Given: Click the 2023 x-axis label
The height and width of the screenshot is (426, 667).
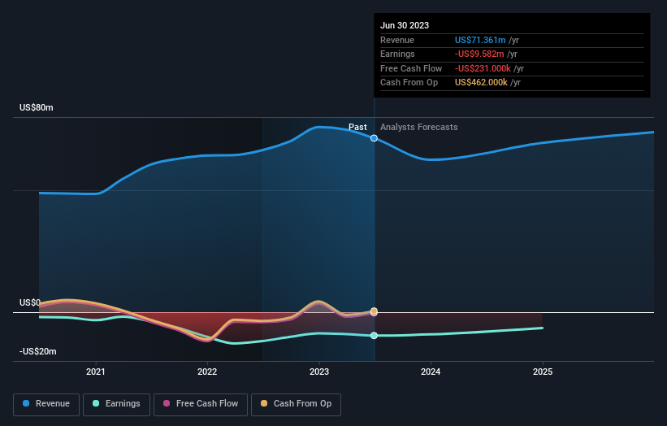Looking at the screenshot, I should pos(319,372).
